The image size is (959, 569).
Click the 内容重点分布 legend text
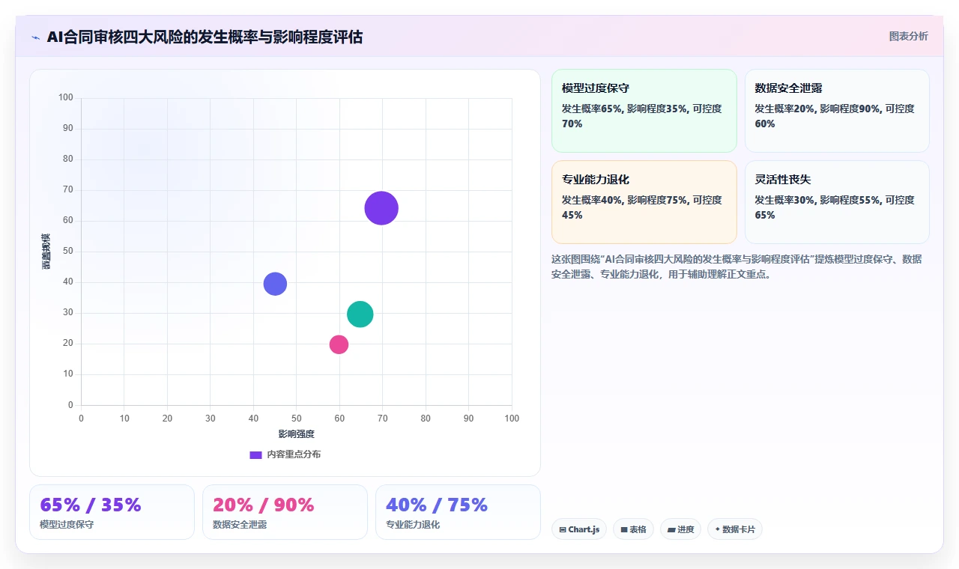pos(294,454)
